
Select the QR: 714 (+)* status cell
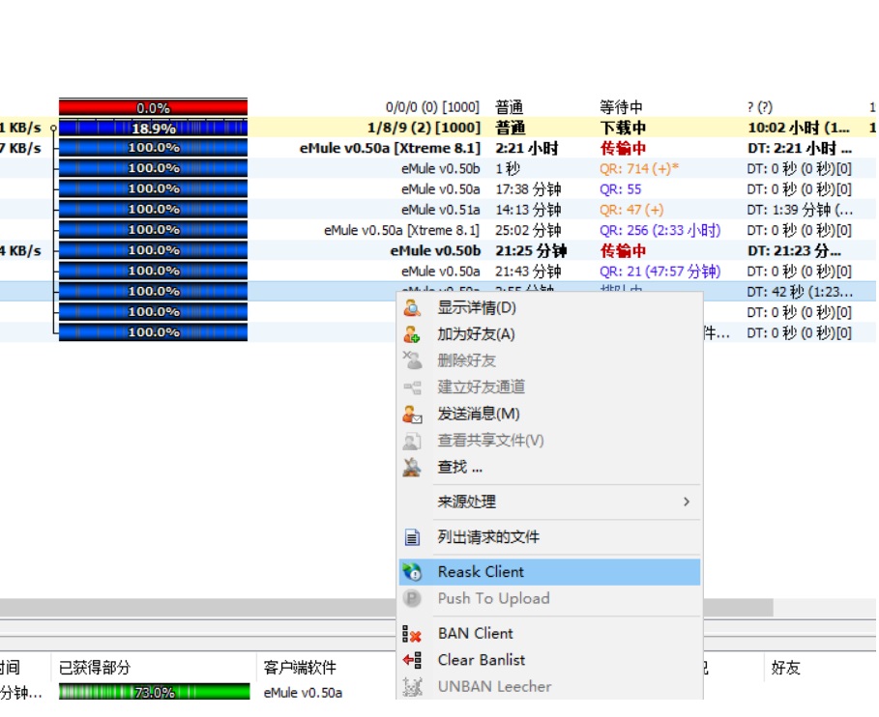(x=639, y=168)
